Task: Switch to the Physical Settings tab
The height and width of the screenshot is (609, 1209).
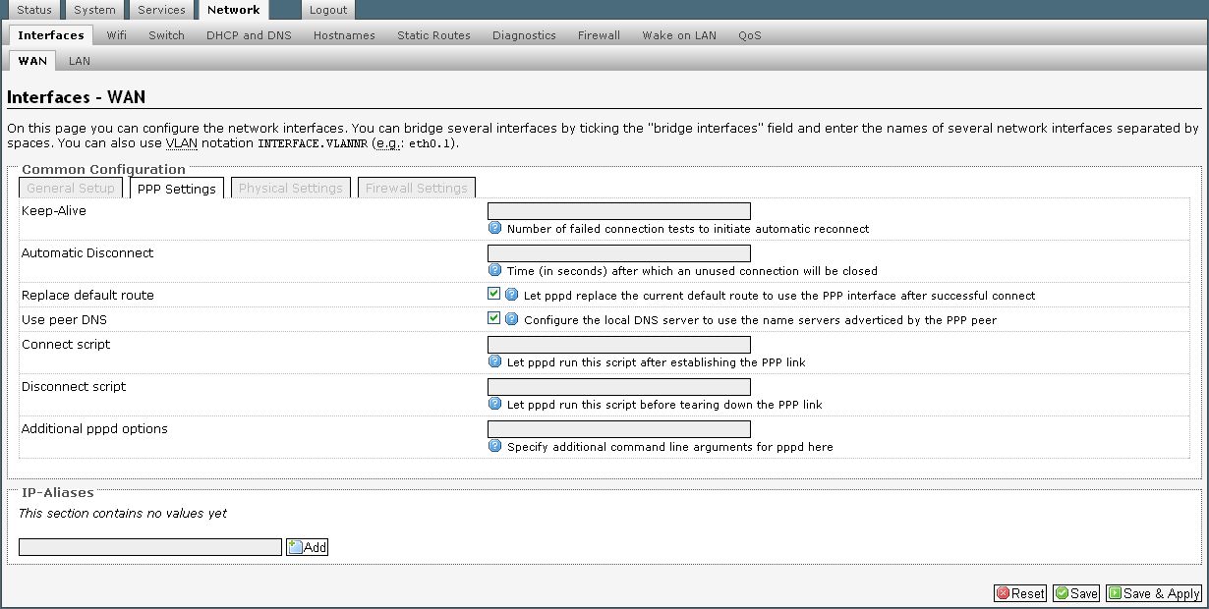Action: tap(290, 188)
